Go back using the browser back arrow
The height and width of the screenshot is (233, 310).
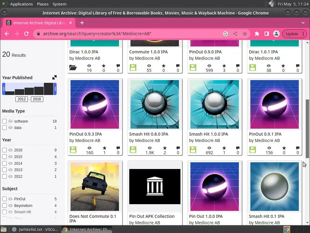tap(7, 34)
